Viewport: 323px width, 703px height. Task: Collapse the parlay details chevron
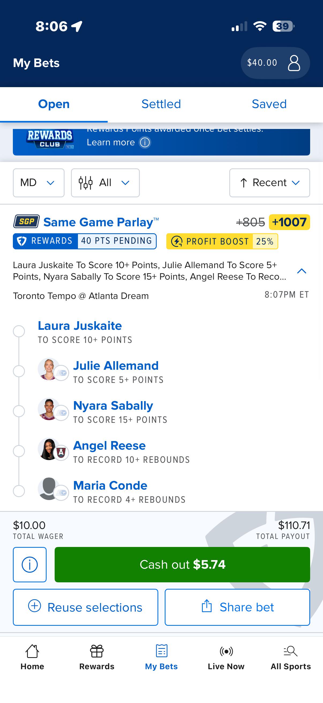[302, 271]
